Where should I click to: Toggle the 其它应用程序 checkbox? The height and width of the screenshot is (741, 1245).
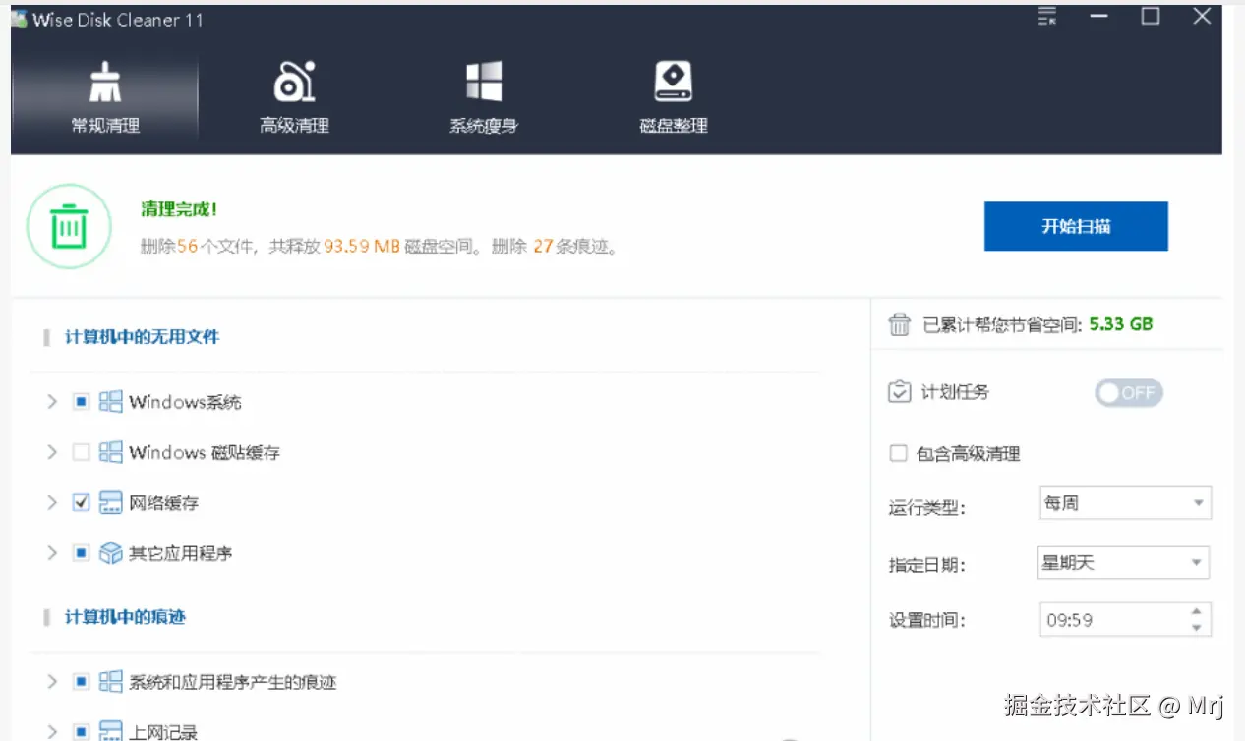click(82, 553)
